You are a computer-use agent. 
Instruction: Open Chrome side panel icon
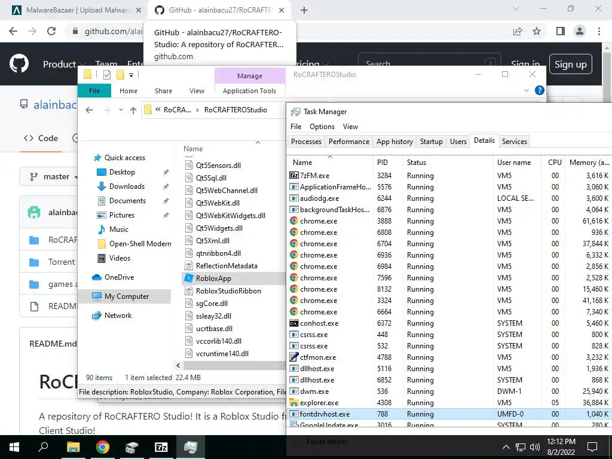561,31
